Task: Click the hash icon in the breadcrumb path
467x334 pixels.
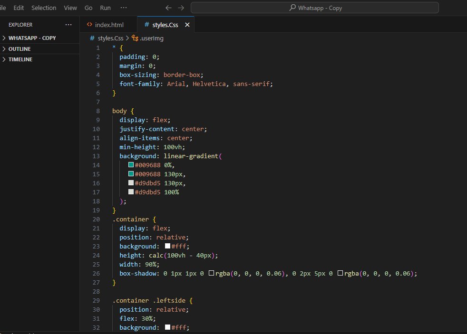Action: point(92,38)
